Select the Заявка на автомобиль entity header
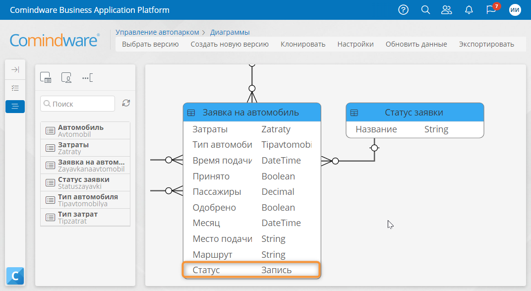 (x=252, y=113)
